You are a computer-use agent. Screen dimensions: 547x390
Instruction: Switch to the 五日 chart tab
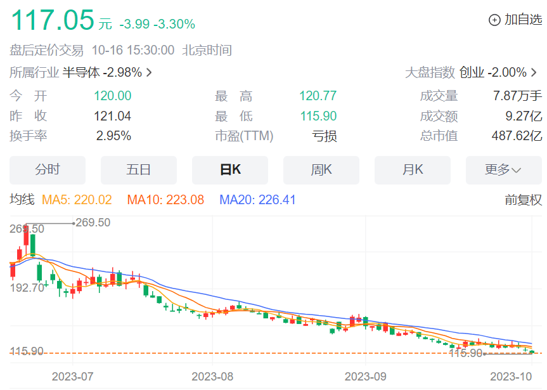pos(139,170)
